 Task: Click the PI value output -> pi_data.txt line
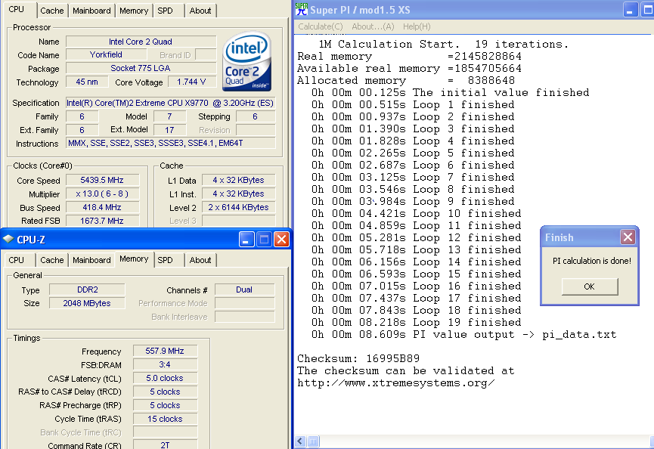pyautogui.click(x=463, y=334)
